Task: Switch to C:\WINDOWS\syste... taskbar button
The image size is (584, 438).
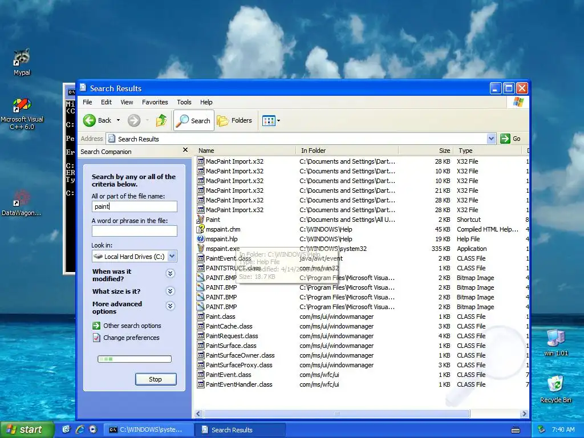Action: click(x=148, y=429)
